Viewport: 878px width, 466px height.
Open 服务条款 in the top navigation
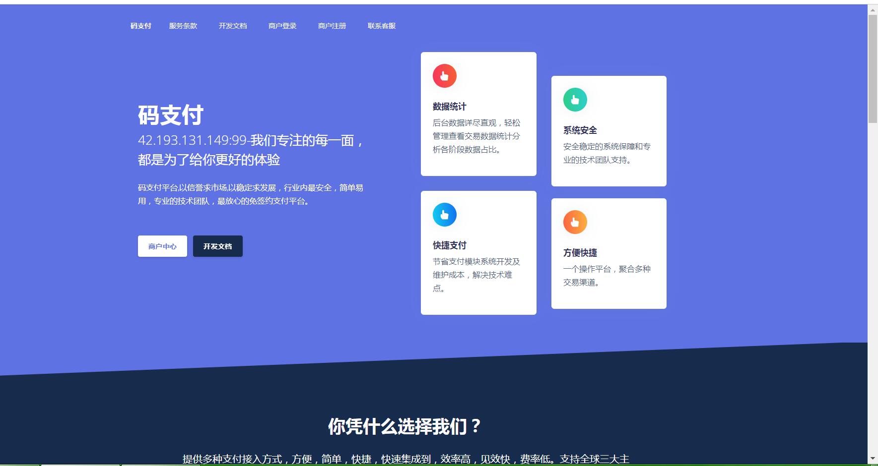click(183, 26)
